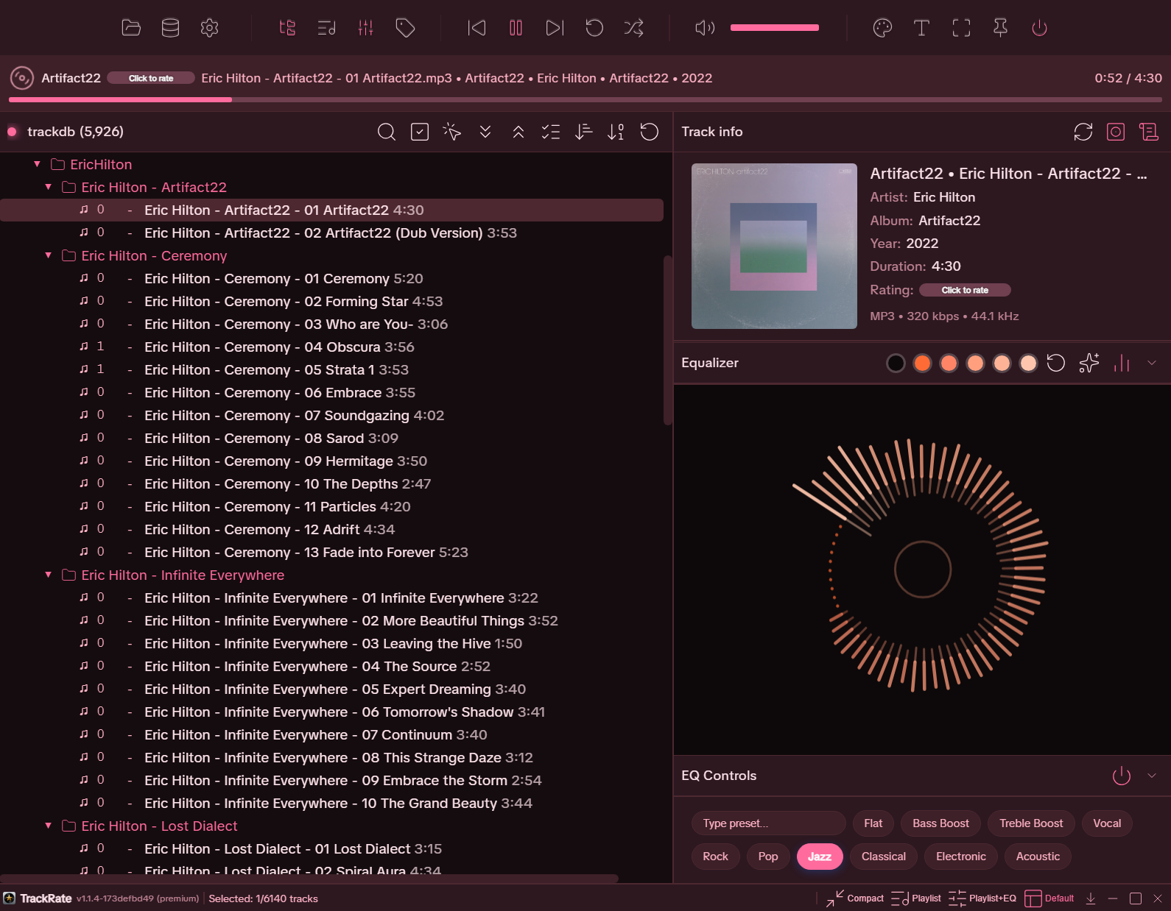Viewport: 1171px width, 911px height.
Task: Click the sort tracks descending icon
Action: click(x=583, y=132)
